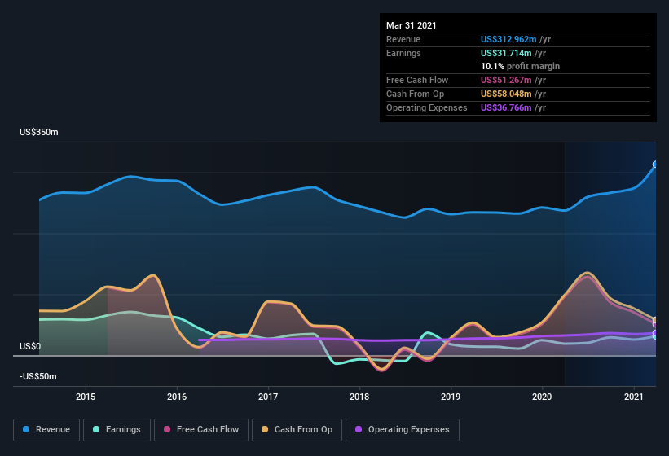The width and height of the screenshot is (669, 456).
Task: Click the US$31.714m earnings value
Action: coord(506,53)
